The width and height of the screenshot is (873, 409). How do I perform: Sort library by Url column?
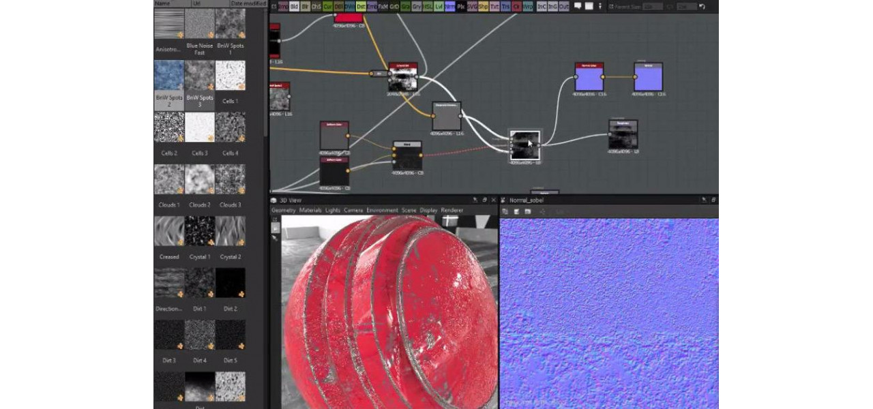[x=196, y=3]
